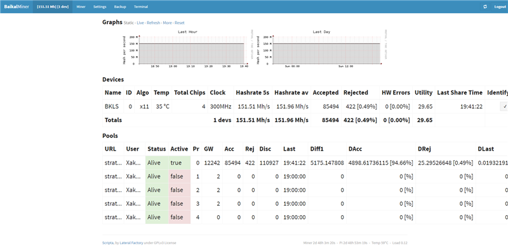This screenshot has height=250, width=508.
Task: Click the 5175.147808 Diff1 value
Action: (327, 163)
